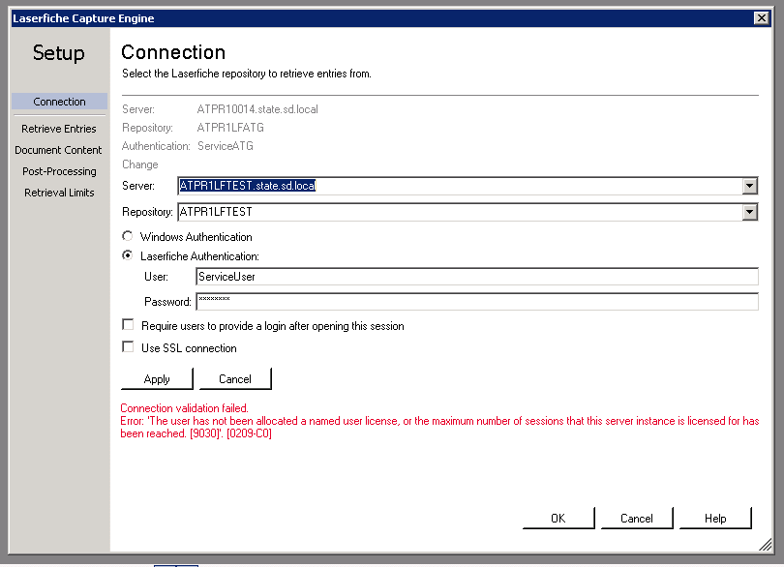
Task: Click Cancel next to Apply
Action: tap(235, 379)
